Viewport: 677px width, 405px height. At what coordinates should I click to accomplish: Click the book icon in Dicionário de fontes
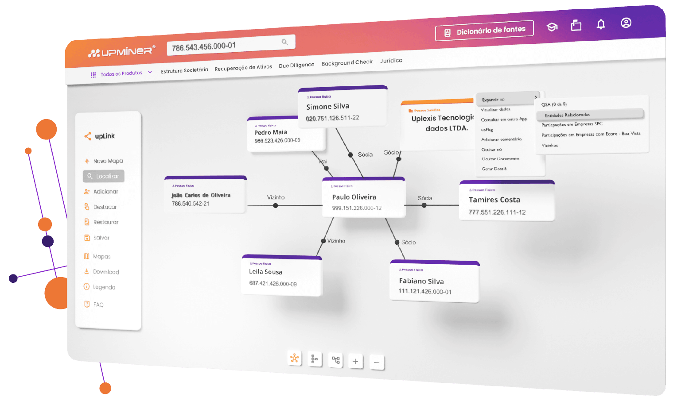tap(447, 33)
